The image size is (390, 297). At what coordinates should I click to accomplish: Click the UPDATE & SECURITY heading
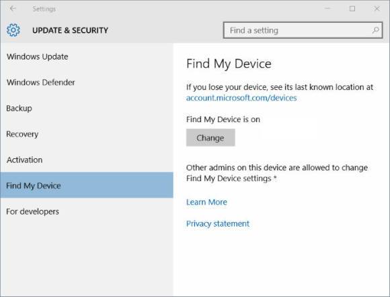[70, 30]
